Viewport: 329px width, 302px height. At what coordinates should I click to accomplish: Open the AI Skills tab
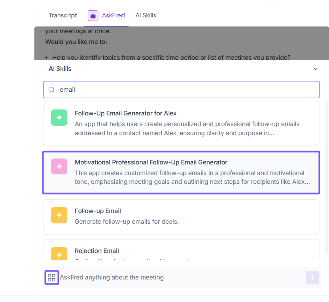pos(146,15)
